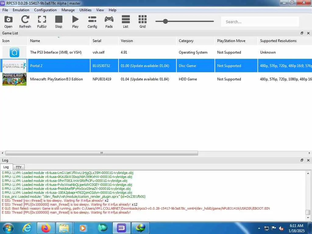Switch to Grid view
Viewport: 312px width, 234px height.
(x=143, y=22)
